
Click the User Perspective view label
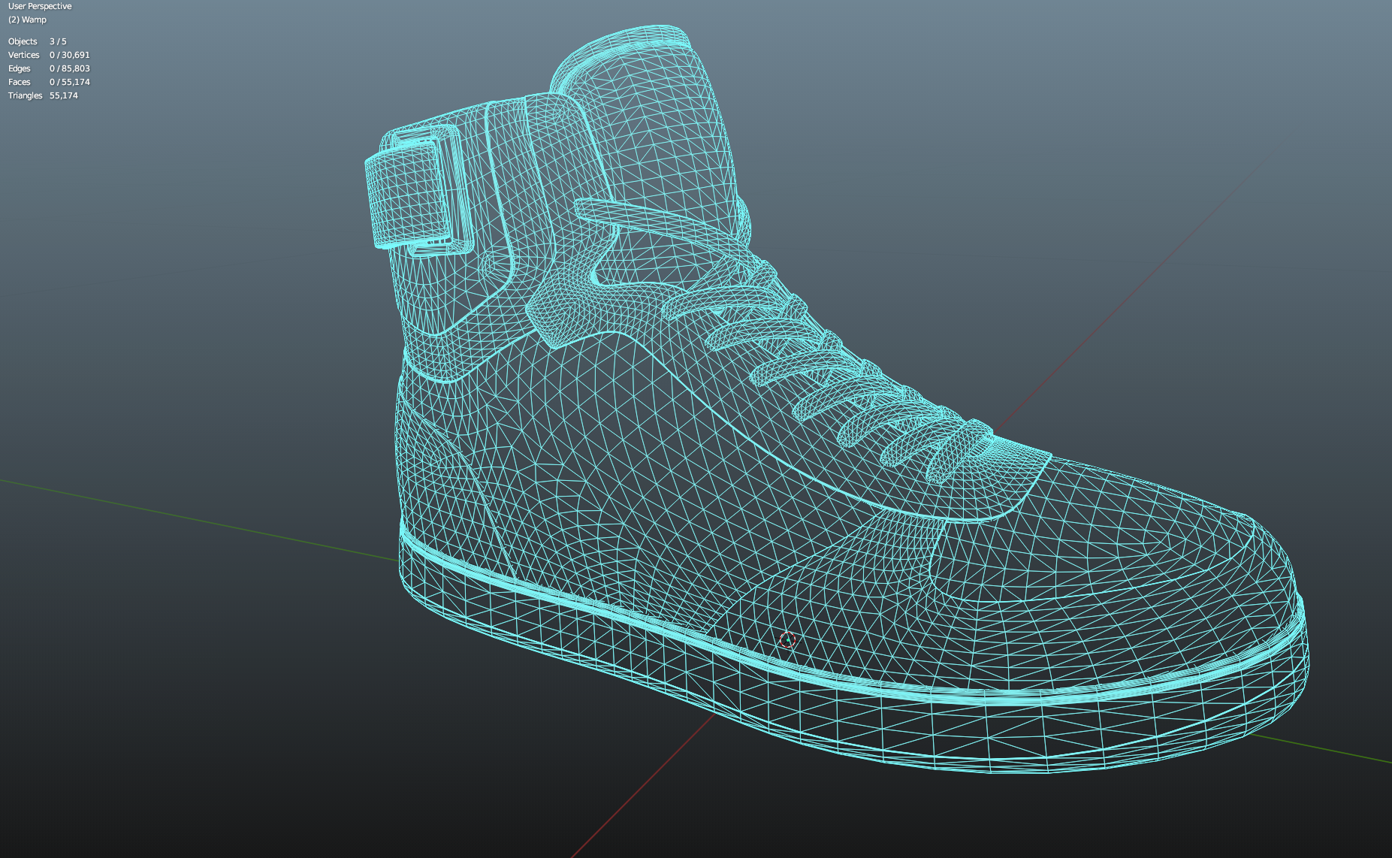[x=40, y=6]
